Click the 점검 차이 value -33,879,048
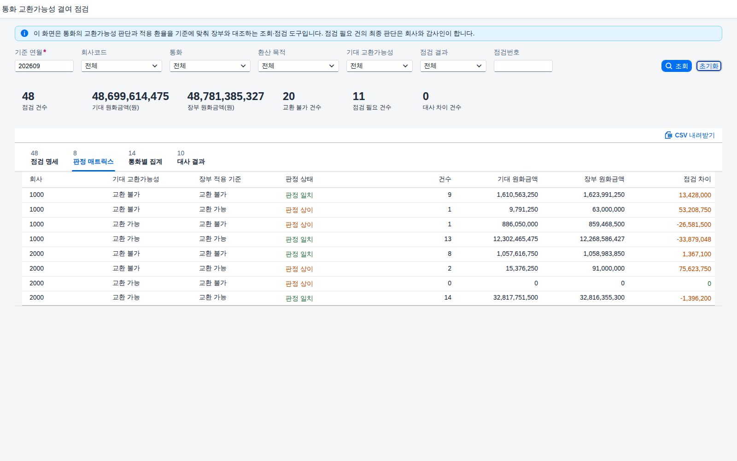The image size is (737, 461). (x=694, y=239)
